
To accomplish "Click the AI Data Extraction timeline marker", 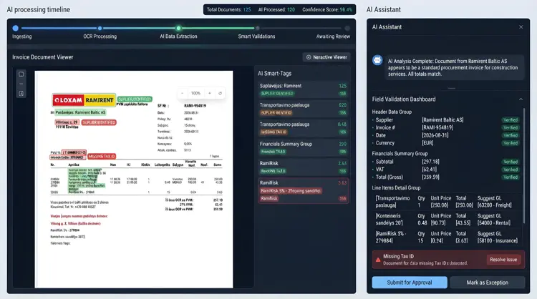I will [x=178, y=28].
